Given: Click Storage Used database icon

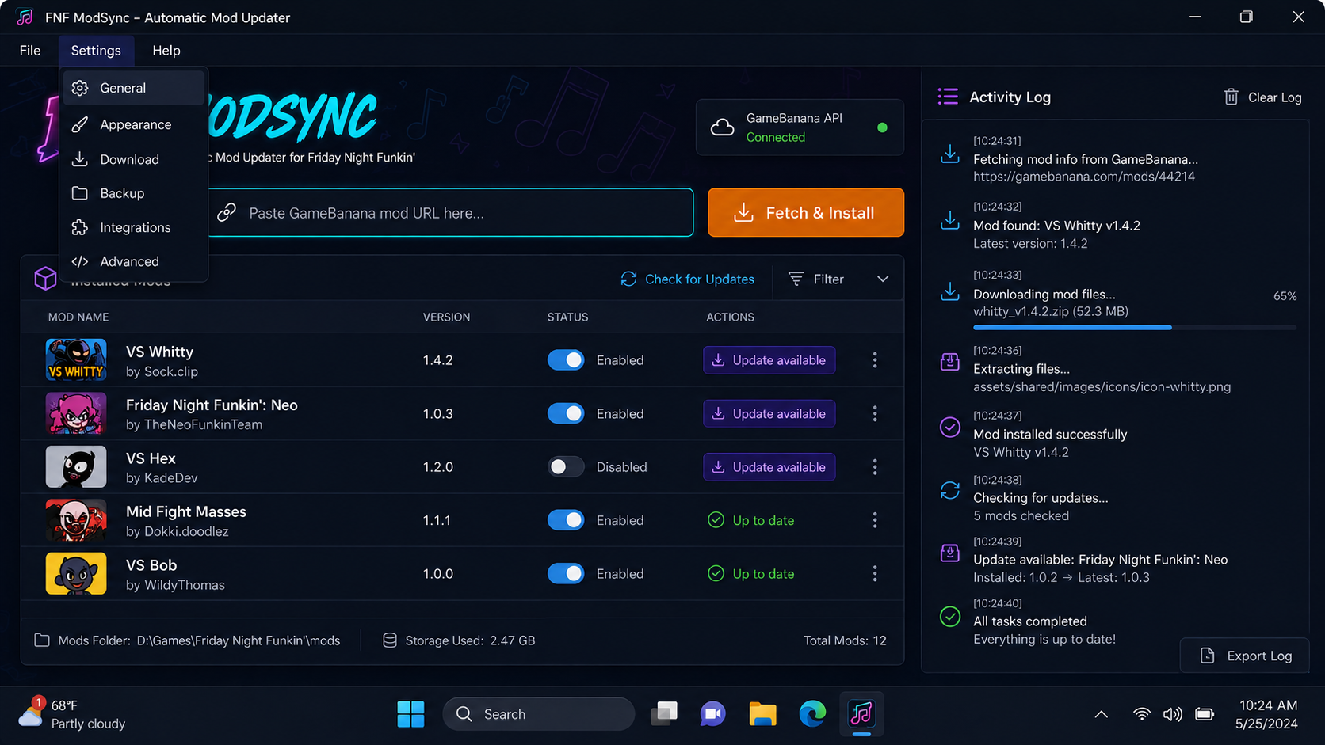Looking at the screenshot, I should 390,640.
